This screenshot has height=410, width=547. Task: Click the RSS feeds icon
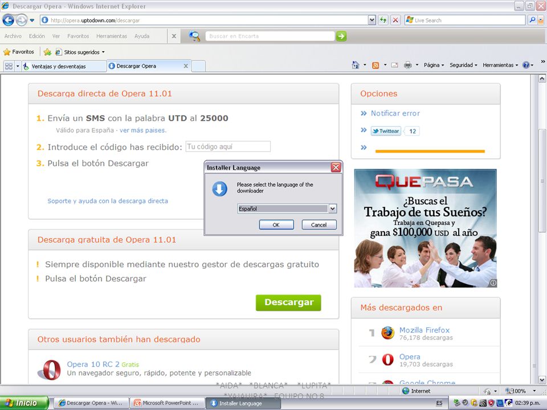point(375,65)
